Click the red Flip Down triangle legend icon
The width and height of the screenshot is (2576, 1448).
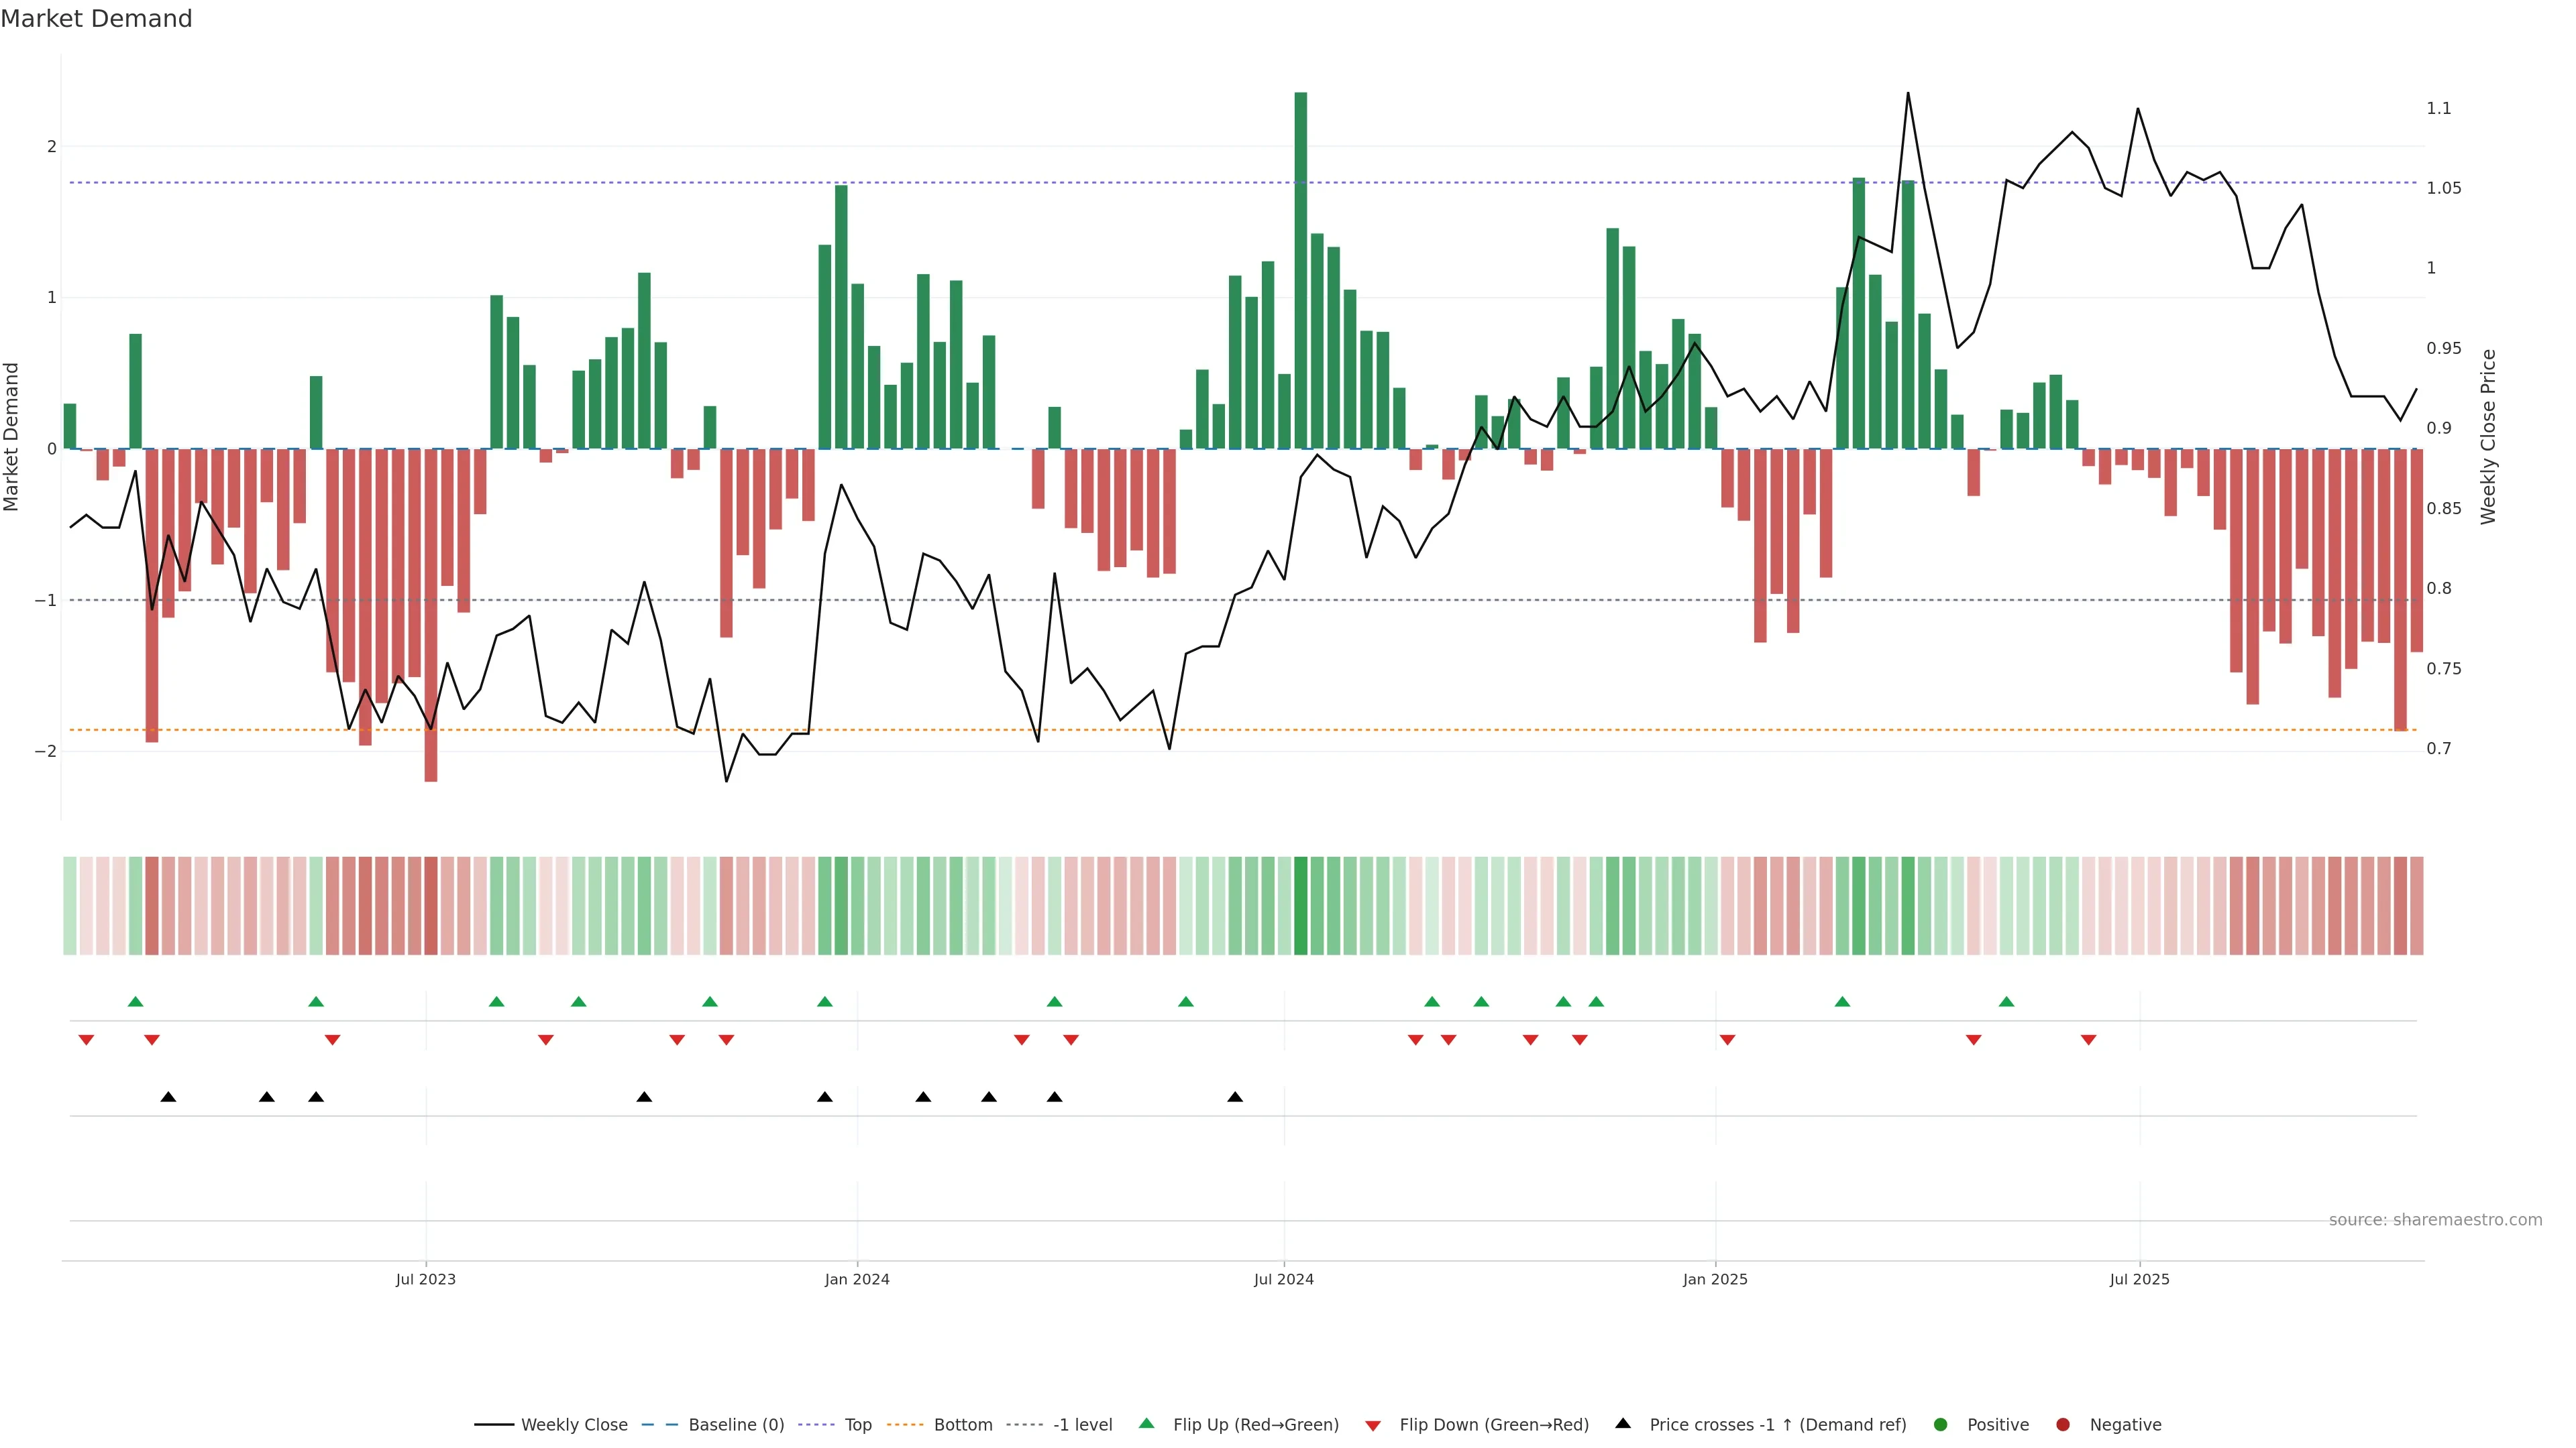1373,1426
